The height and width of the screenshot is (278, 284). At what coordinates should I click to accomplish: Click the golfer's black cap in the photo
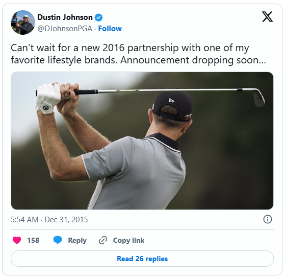click(x=172, y=107)
